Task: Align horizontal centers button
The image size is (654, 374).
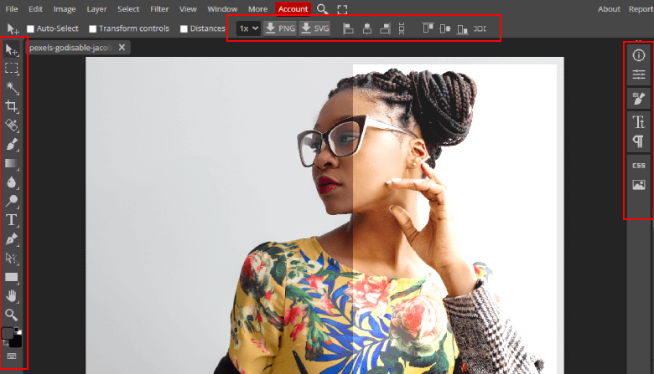Action: coord(367,28)
